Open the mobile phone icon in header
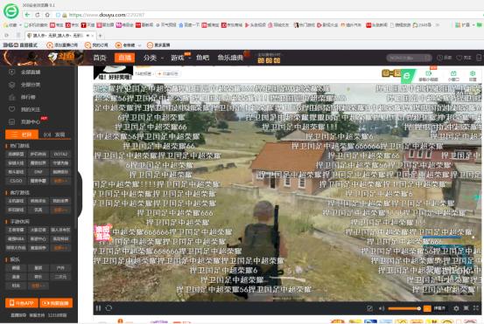The height and width of the screenshot is (324, 484). pos(479,58)
